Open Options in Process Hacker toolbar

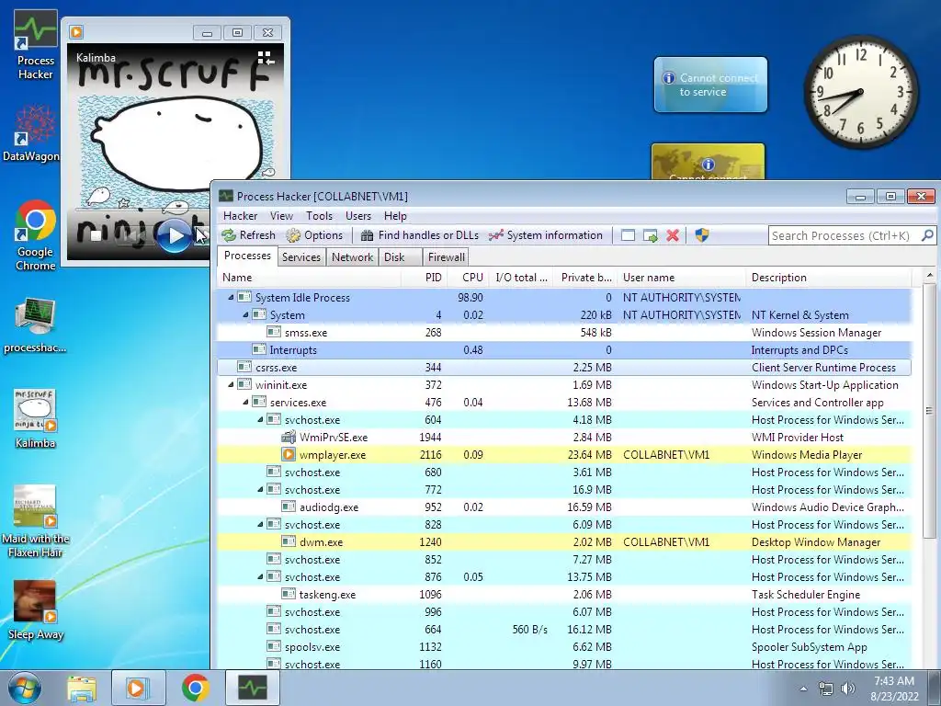pos(315,235)
